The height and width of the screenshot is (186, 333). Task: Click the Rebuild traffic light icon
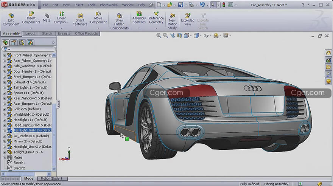pyautogui.click(x=224, y=5)
